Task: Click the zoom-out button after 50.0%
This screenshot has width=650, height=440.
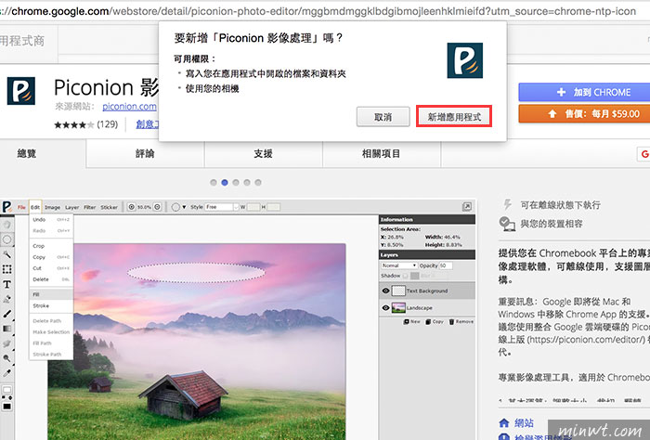Action: point(158,207)
